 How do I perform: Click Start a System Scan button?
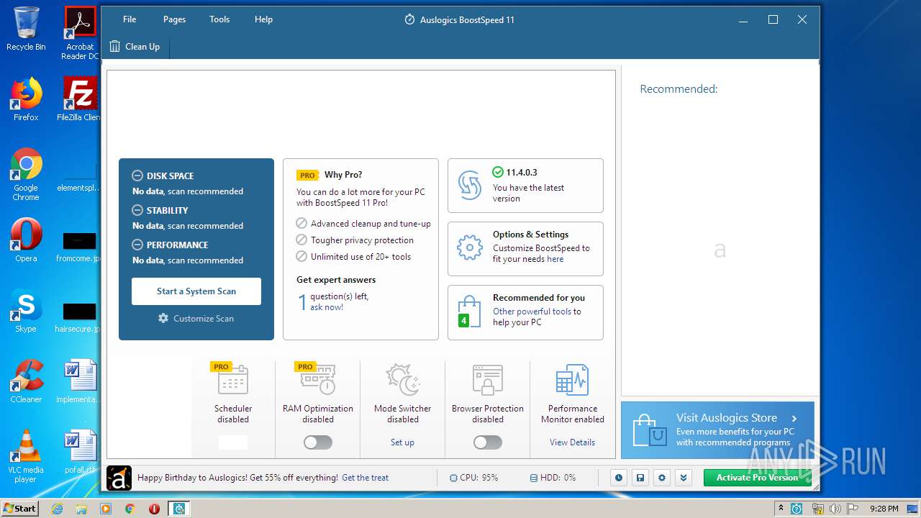196,291
